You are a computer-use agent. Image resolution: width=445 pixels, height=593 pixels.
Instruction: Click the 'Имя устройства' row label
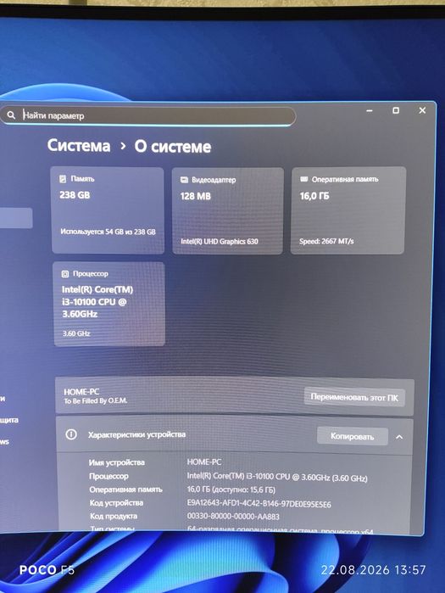tap(117, 462)
